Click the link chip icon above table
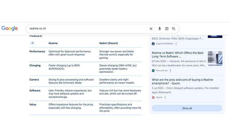 33,43
